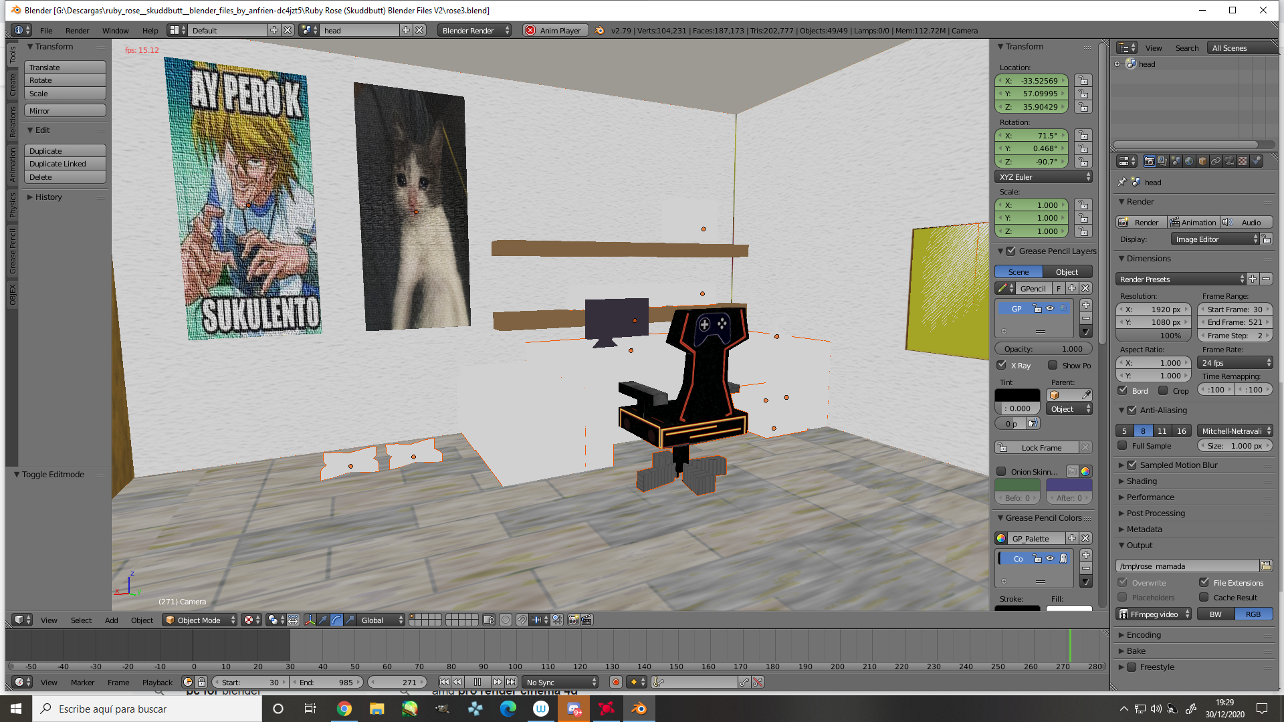Open the XYZ Euler rotation mode dropdown

(1043, 177)
